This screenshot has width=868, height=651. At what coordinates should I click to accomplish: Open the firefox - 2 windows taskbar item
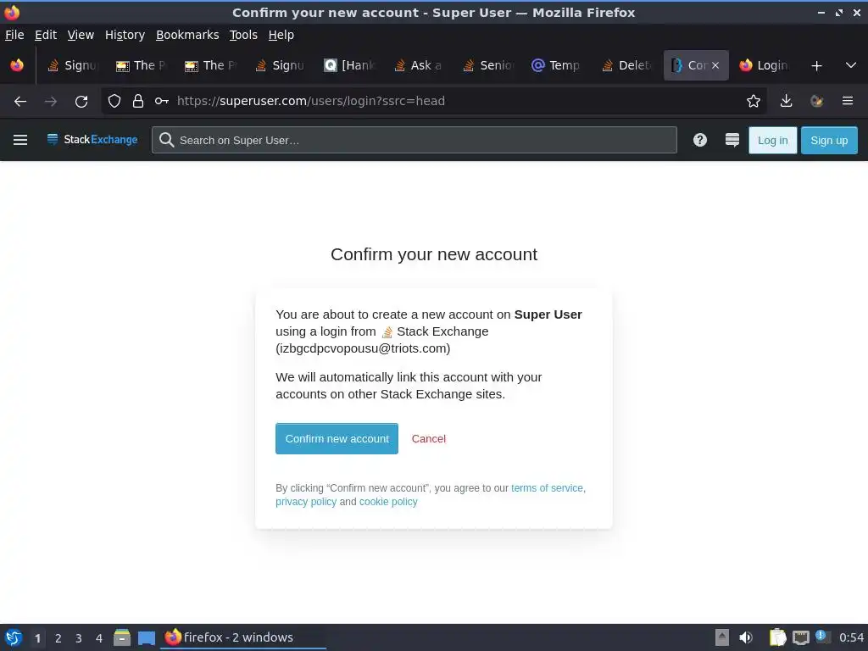click(243, 637)
